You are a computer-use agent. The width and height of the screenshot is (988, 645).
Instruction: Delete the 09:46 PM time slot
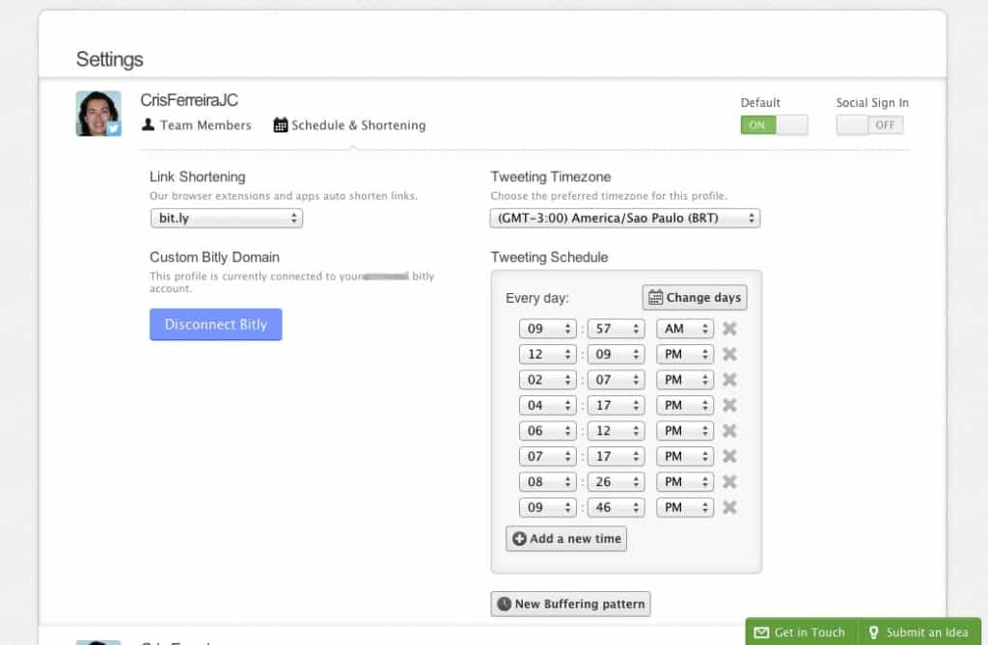(729, 507)
